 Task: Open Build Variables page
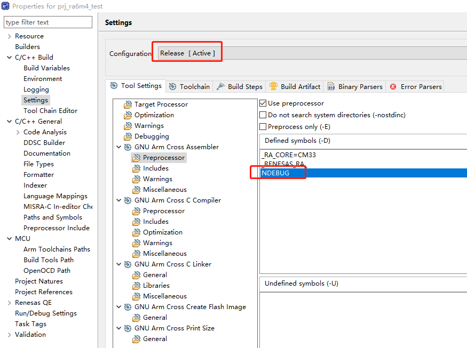[46, 68]
